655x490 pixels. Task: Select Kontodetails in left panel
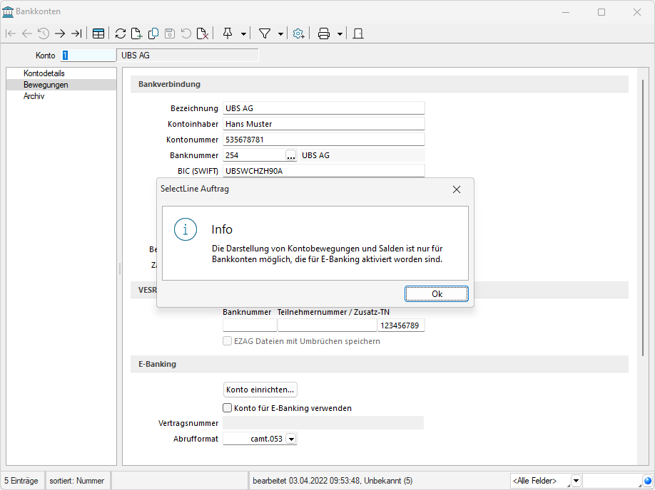pos(44,73)
